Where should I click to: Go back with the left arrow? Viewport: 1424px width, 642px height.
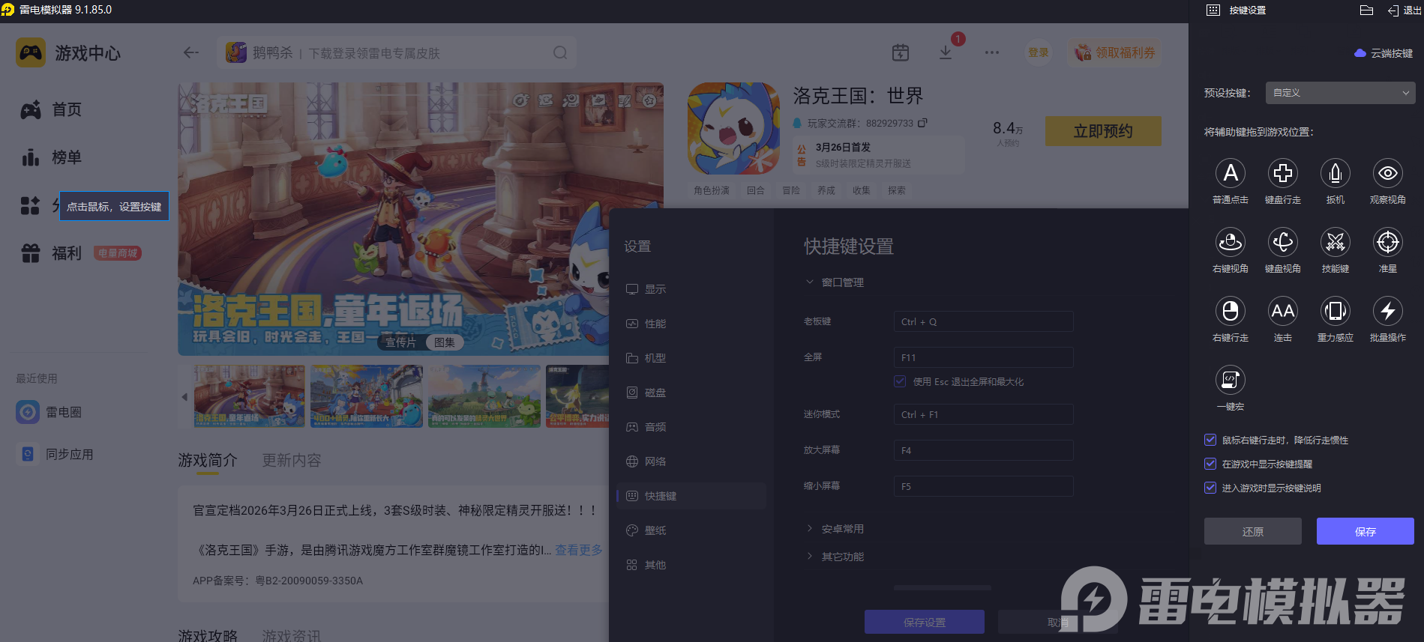pyautogui.click(x=191, y=52)
